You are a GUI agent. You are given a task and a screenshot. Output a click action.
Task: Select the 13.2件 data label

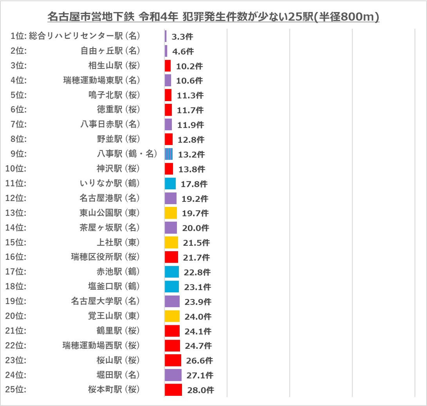click(191, 154)
